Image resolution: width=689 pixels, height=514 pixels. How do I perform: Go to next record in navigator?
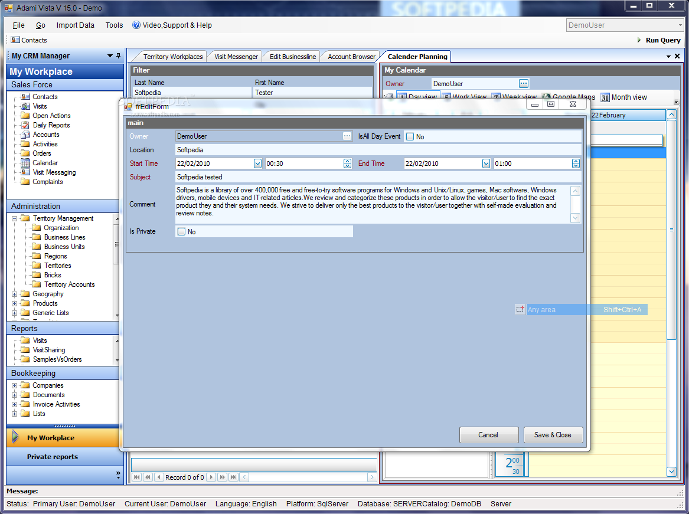(211, 477)
